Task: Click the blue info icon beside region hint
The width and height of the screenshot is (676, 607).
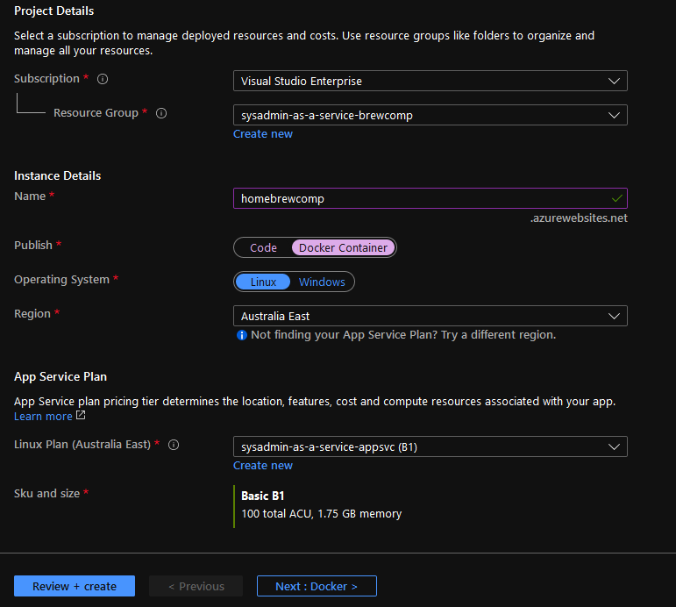Action: [242, 335]
